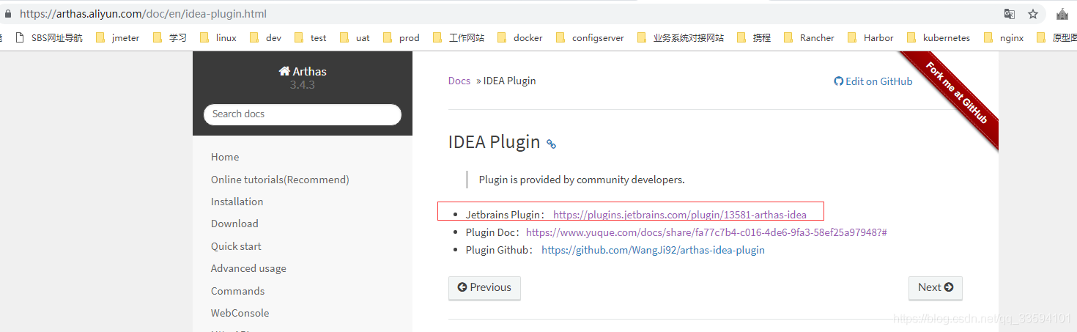Open the dev bookmark folder

coord(265,37)
